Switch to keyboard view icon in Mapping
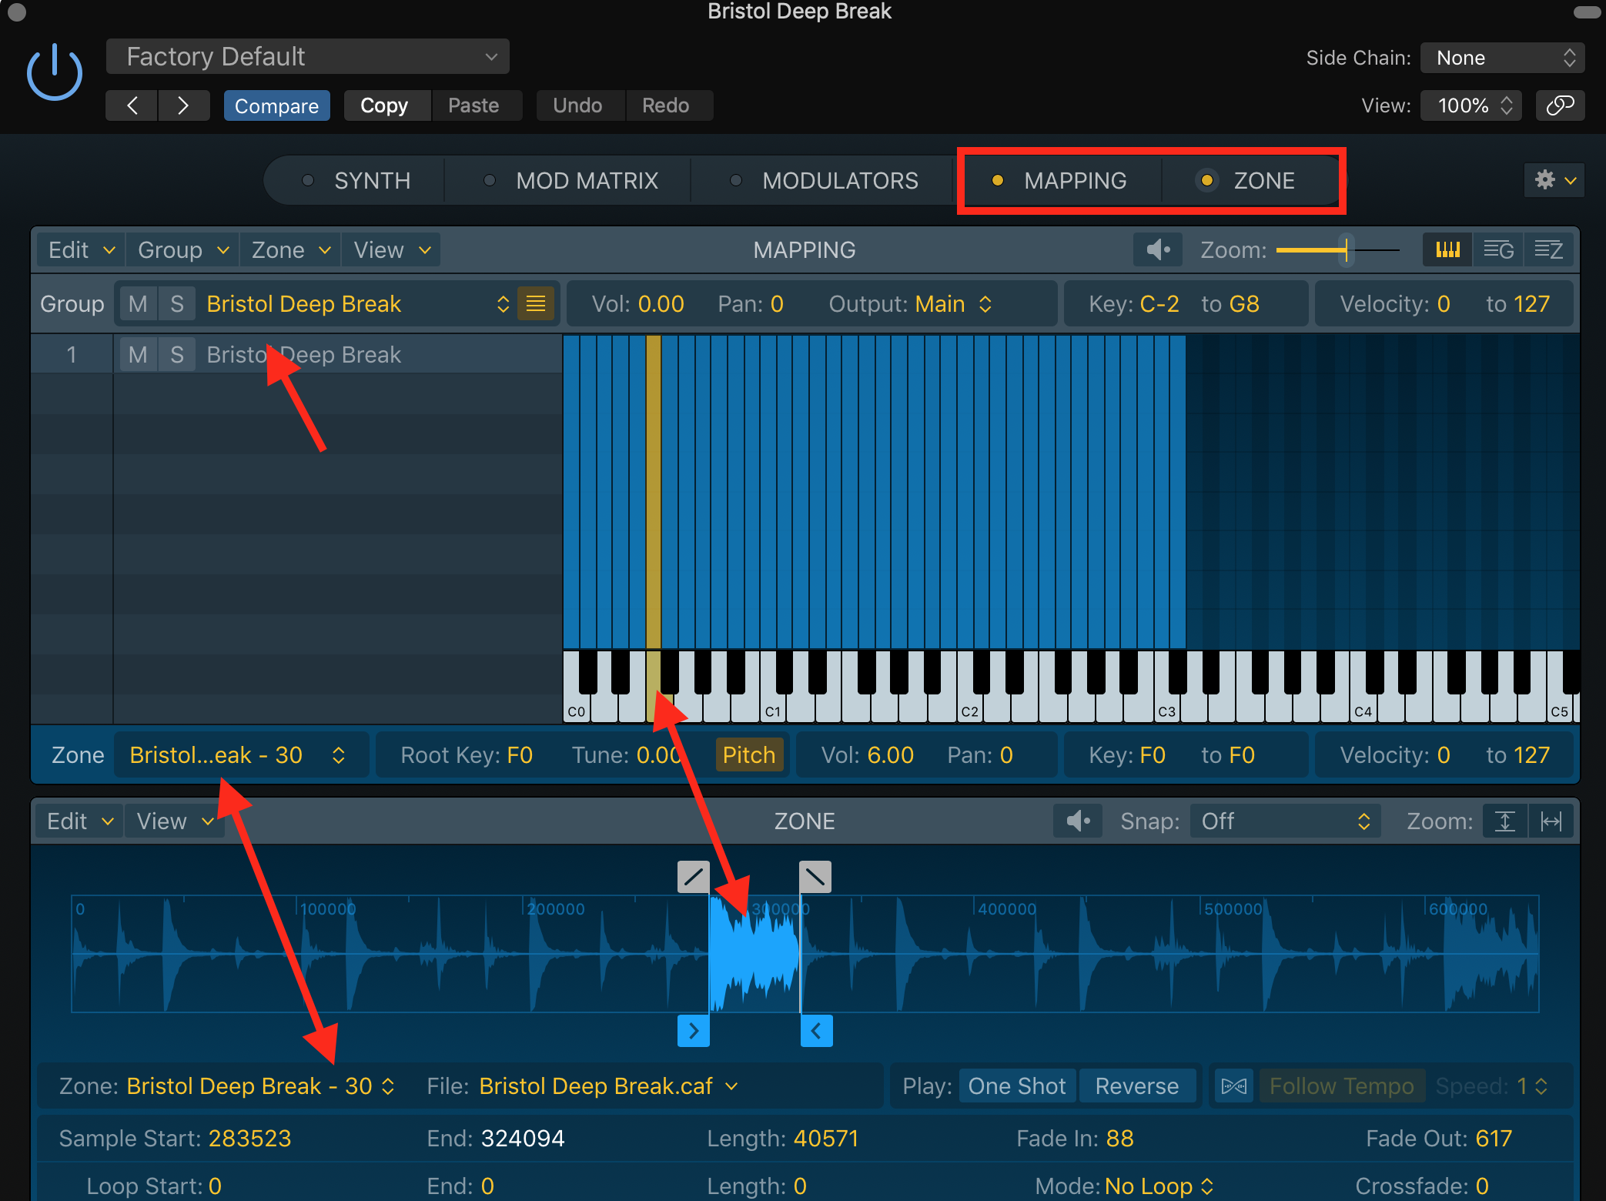The width and height of the screenshot is (1606, 1201). 1447,250
